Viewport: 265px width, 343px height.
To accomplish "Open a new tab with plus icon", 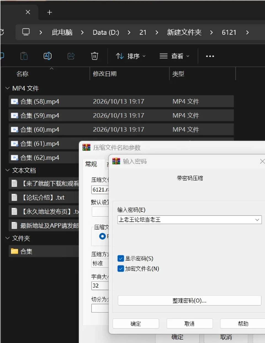I will (49, 12).
